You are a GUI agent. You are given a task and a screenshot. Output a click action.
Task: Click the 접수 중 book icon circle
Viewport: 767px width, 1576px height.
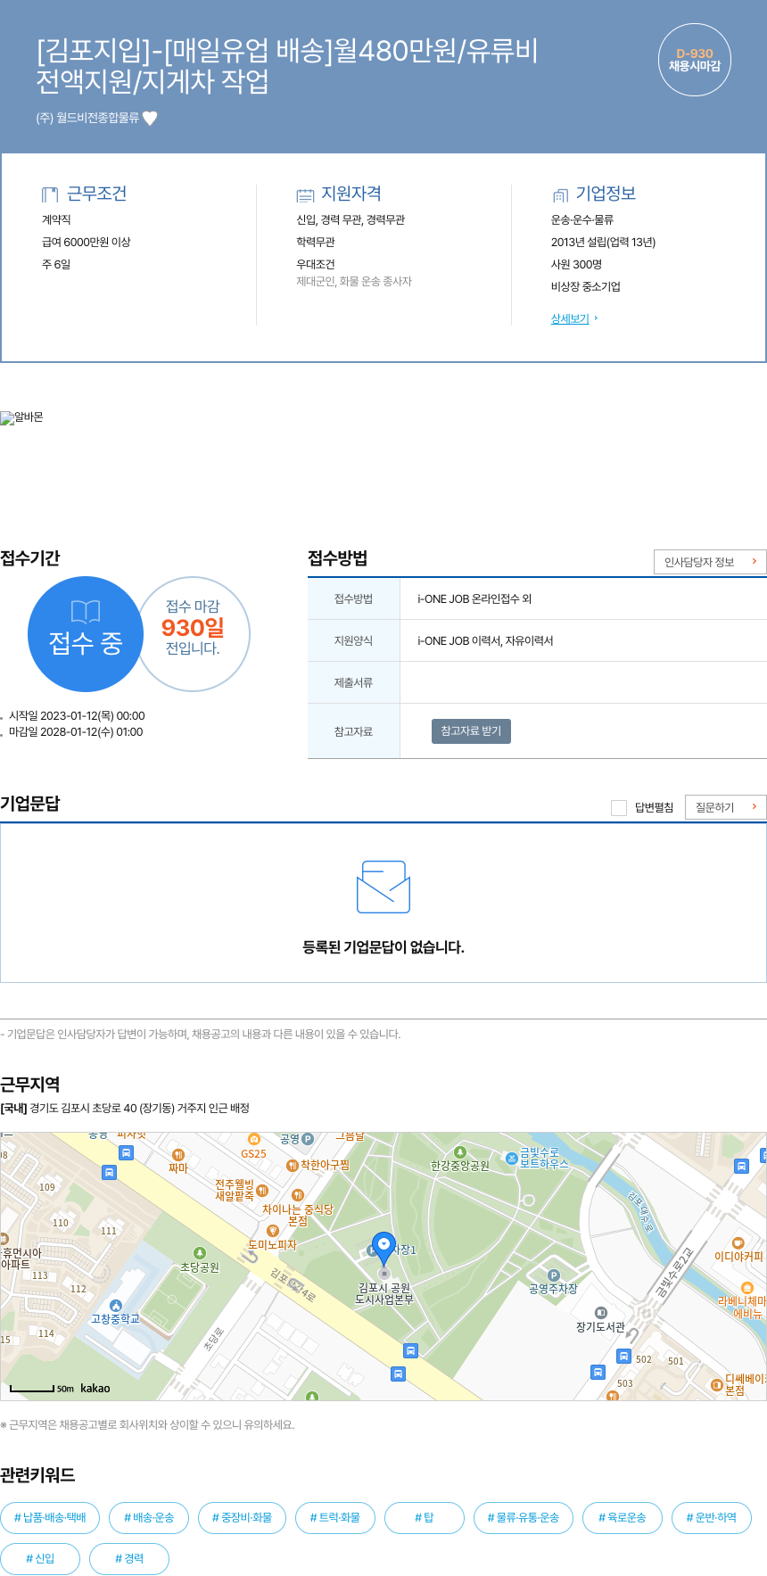(x=86, y=634)
